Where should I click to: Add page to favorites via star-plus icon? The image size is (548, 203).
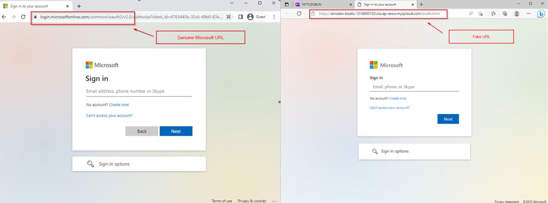[x=481, y=13]
